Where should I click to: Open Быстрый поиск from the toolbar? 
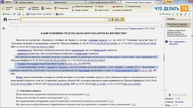7,8
